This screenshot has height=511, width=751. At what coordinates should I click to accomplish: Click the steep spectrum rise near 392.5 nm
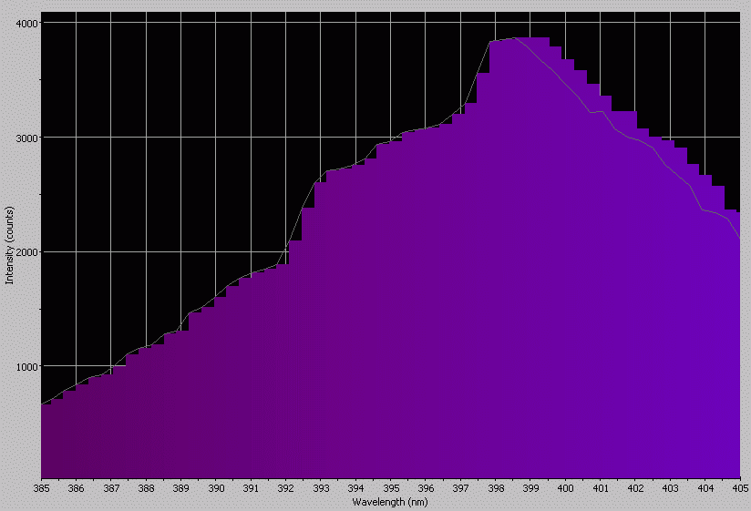pos(303,211)
